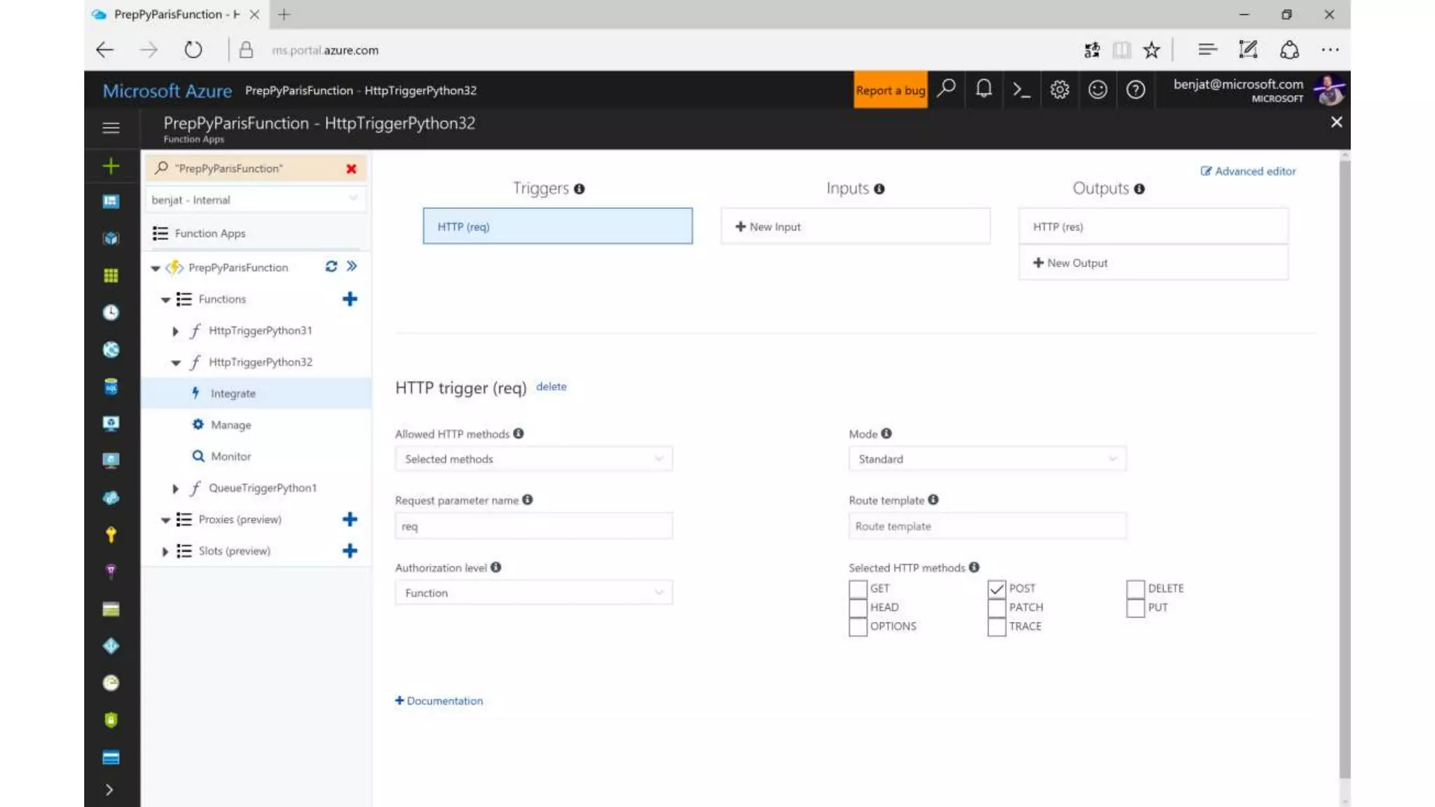Open portal settings gear icon
The image size is (1435, 807).
coord(1059,90)
